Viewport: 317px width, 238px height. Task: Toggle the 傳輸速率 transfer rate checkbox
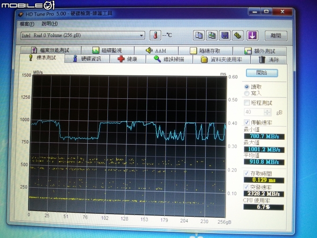[247, 122]
